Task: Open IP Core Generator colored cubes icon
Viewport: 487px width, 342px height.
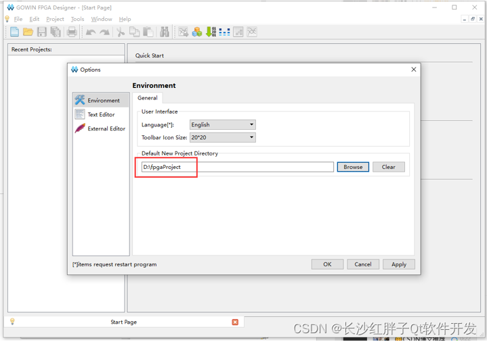Action: click(197, 32)
